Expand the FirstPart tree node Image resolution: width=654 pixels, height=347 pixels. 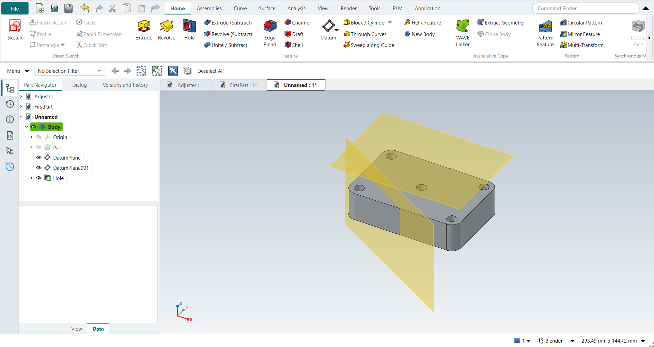point(21,106)
